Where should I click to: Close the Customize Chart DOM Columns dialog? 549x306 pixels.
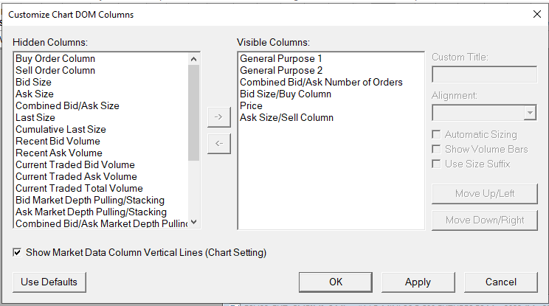[x=536, y=14]
